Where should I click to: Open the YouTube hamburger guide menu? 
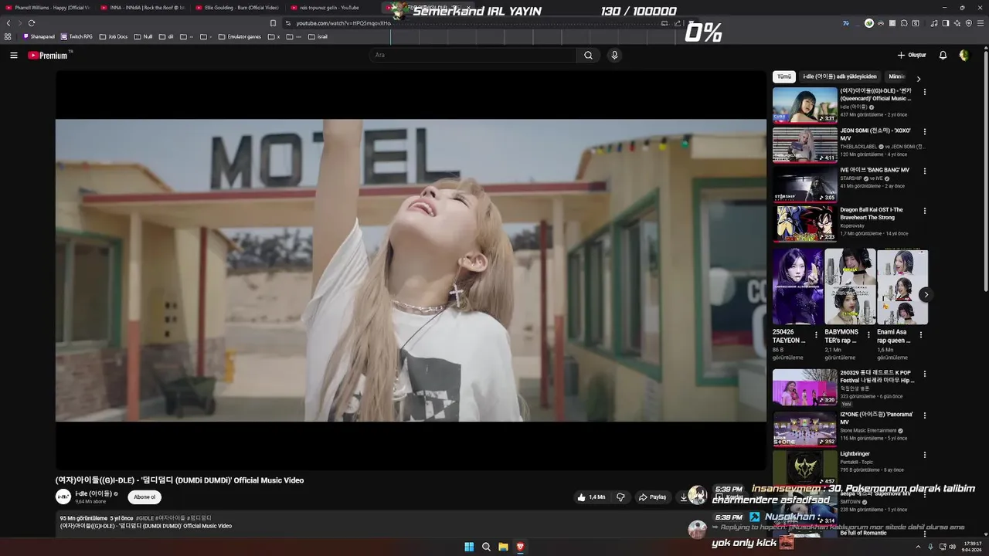(13, 56)
